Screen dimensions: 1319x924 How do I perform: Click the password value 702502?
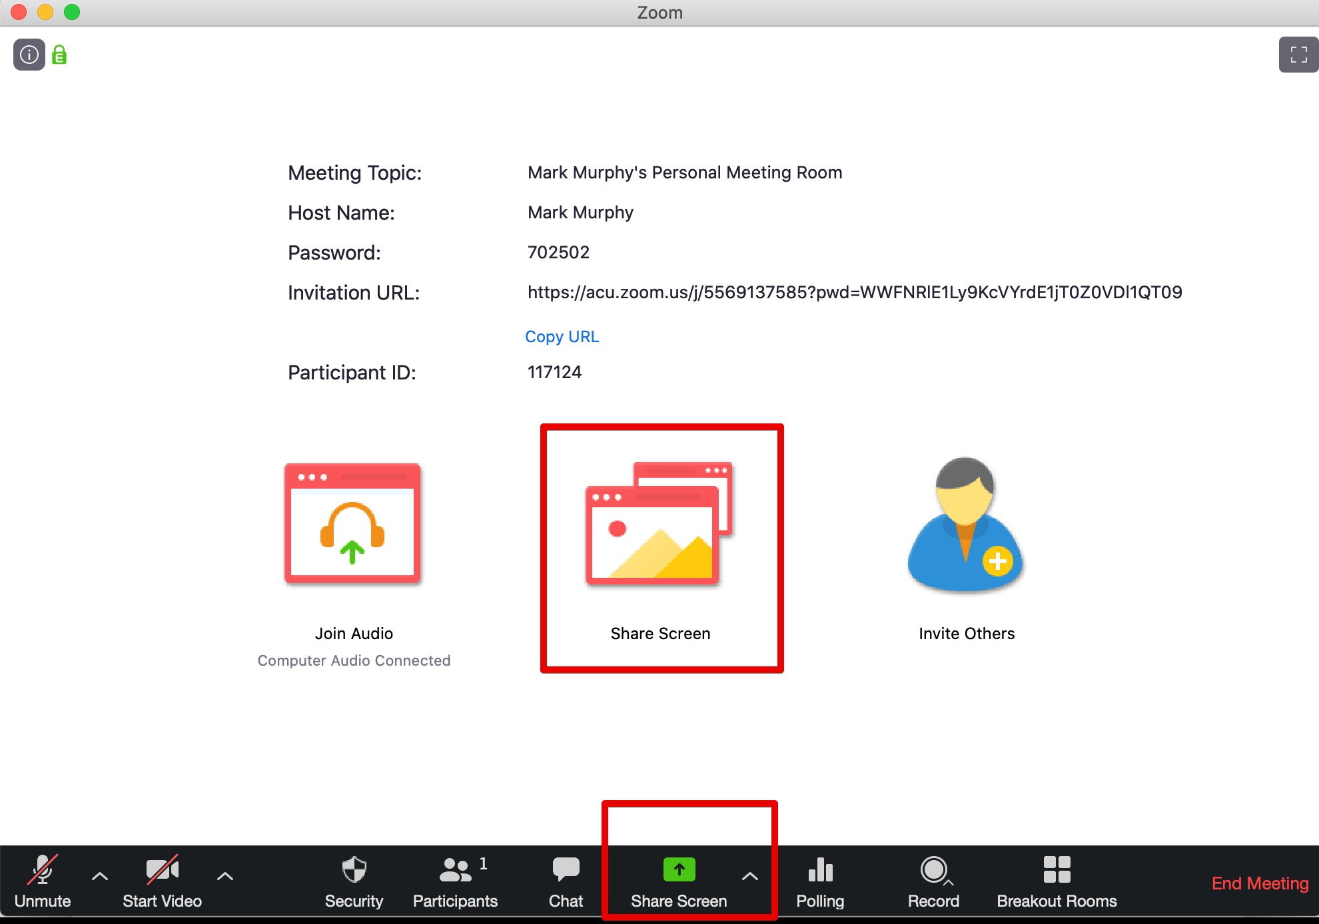click(x=558, y=252)
